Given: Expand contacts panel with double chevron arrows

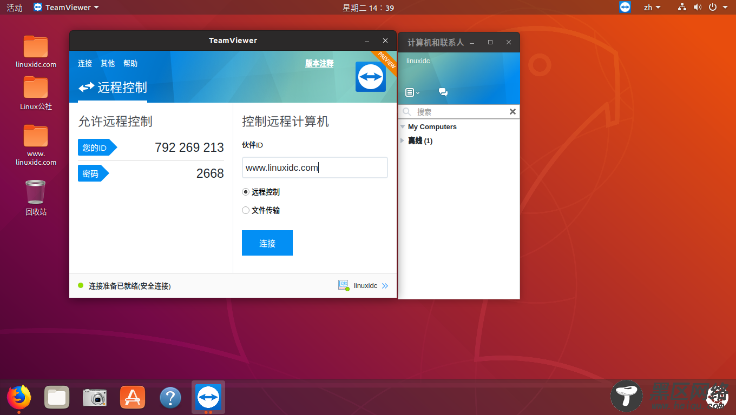Looking at the screenshot, I should (x=385, y=286).
